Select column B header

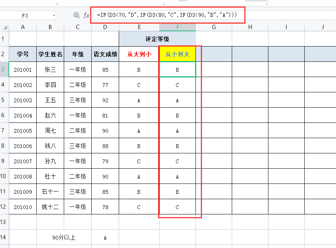pyautogui.click(x=50, y=27)
